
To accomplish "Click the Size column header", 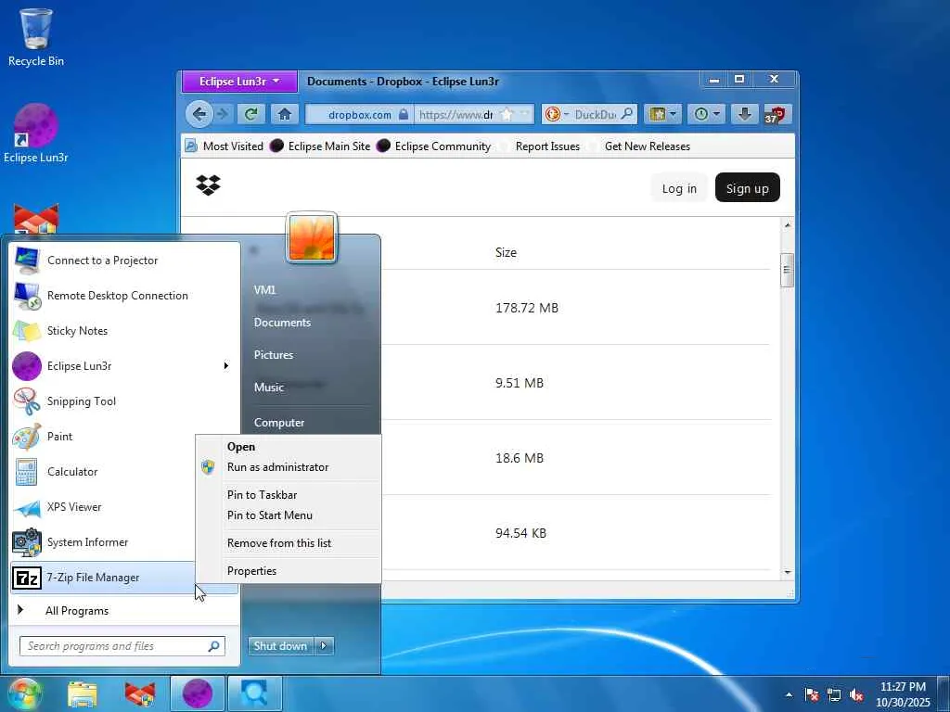I will [x=506, y=252].
